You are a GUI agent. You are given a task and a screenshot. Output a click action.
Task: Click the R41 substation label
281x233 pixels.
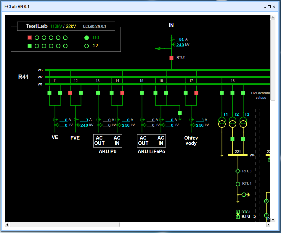(x=23, y=77)
